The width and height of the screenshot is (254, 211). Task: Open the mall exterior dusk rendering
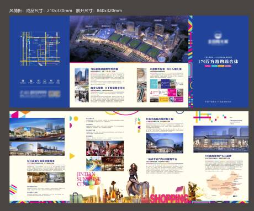click(37, 129)
